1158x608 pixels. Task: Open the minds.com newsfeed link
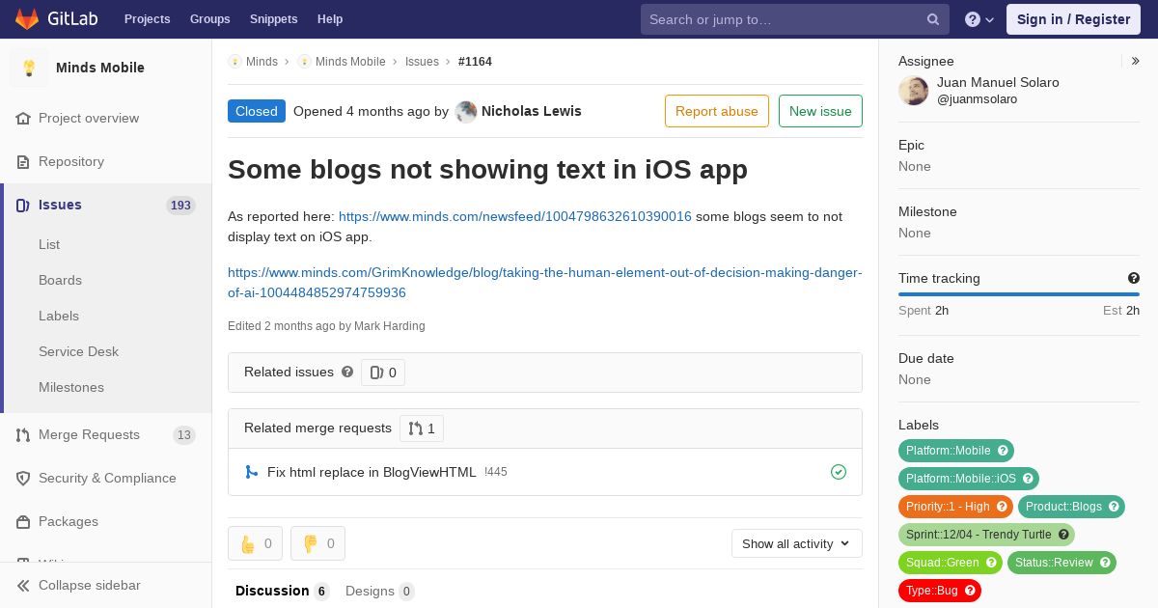(x=515, y=216)
